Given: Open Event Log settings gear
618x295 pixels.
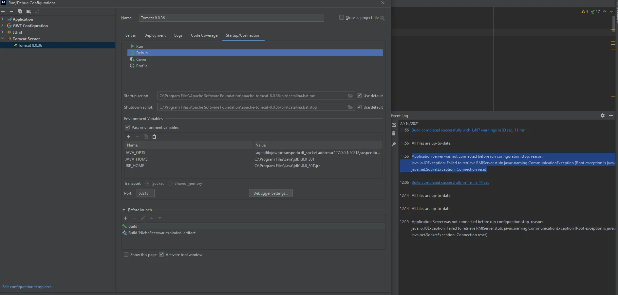Looking at the screenshot, I should coord(603,115).
